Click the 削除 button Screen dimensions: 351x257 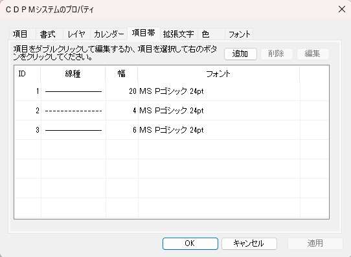(277, 54)
